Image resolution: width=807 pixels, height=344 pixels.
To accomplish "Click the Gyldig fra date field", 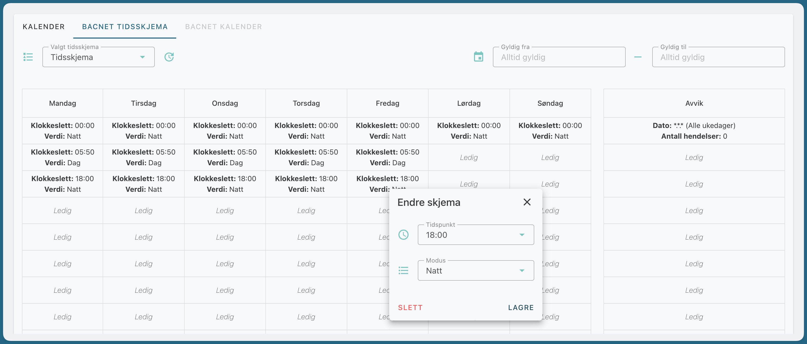I will (559, 57).
